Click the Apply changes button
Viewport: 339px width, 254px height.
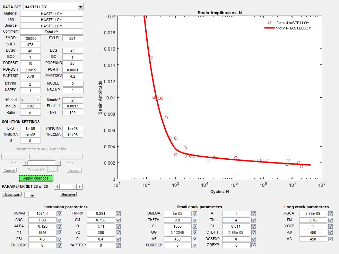[36, 178]
